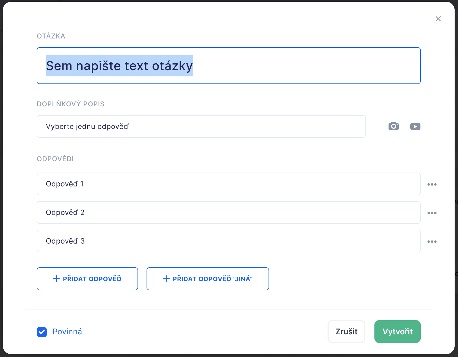
Task: Click the checkmark icon beside Povinná
Action: tap(42, 332)
